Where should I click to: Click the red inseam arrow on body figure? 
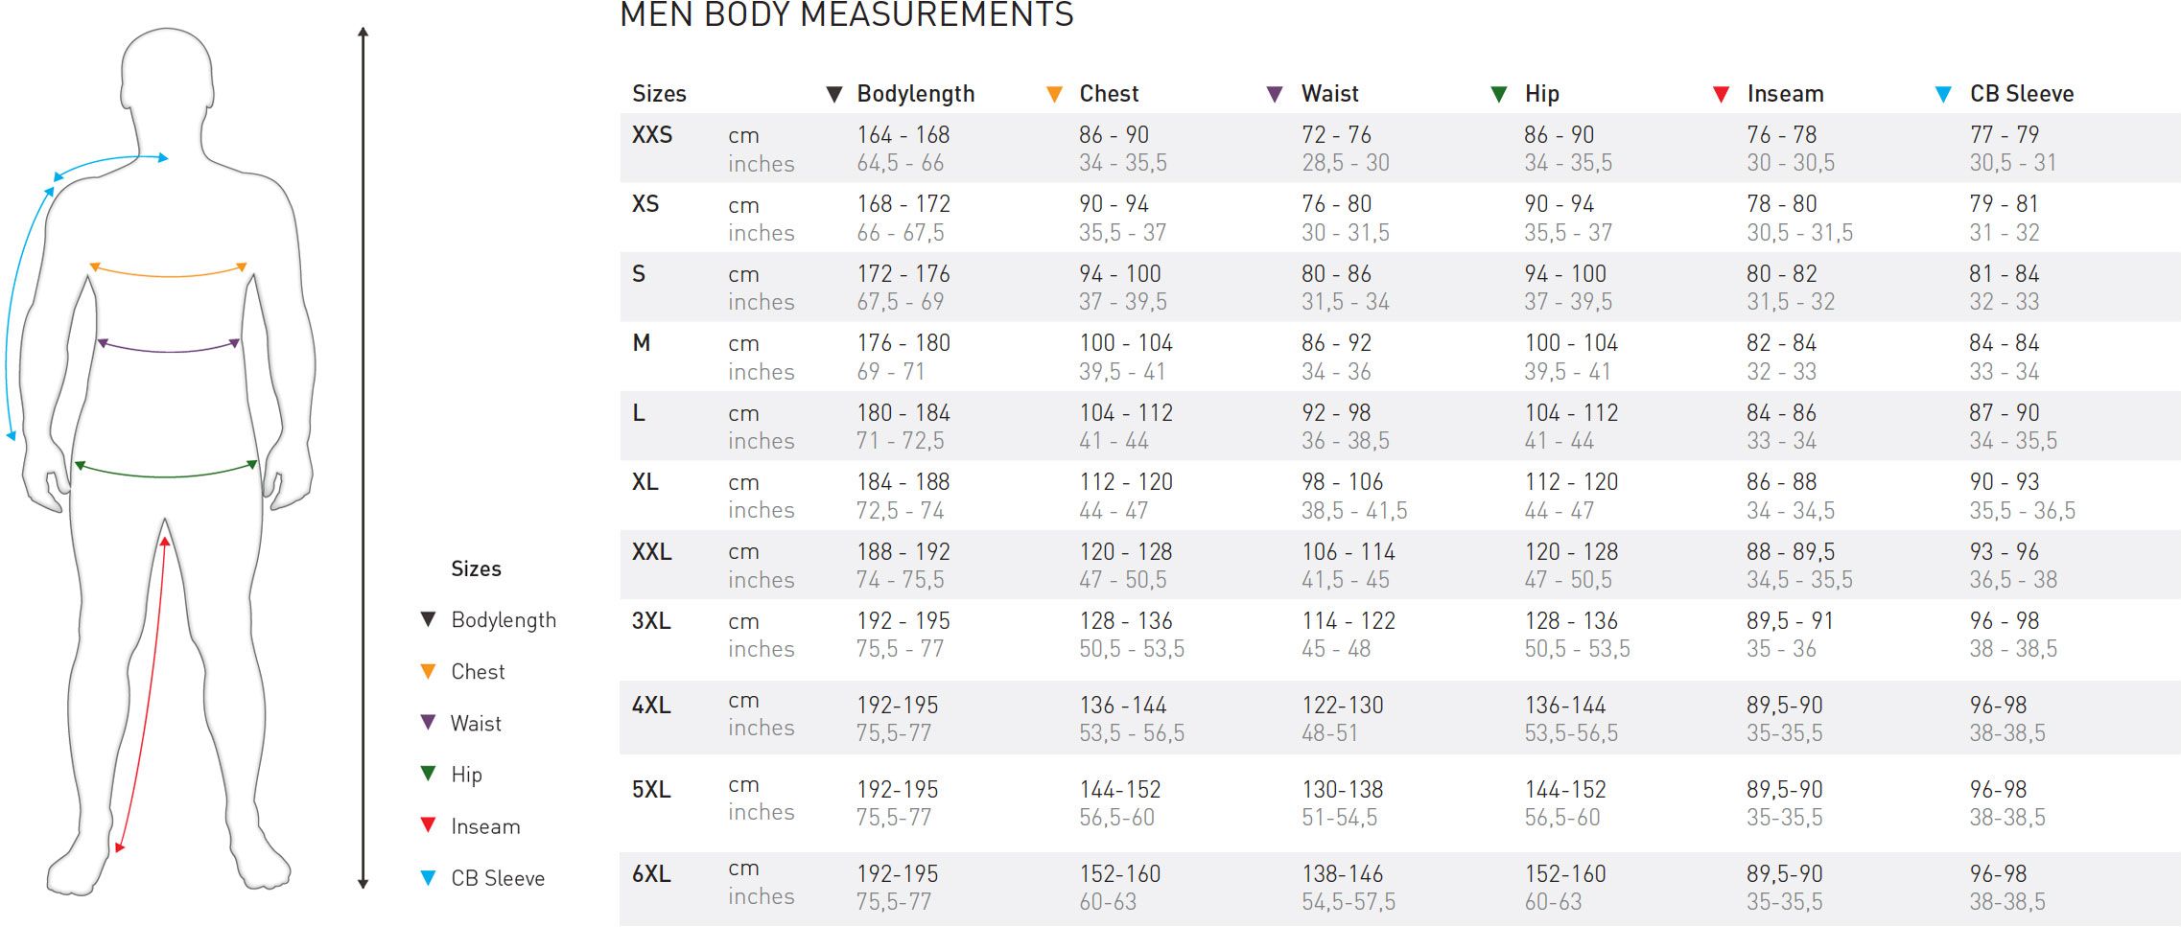click(142, 694)
